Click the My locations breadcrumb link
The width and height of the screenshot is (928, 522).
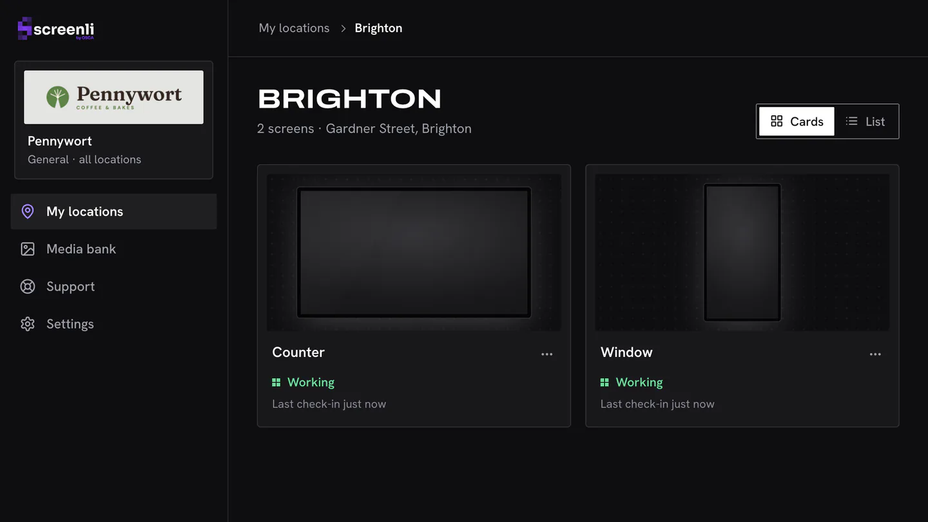point(294,28)
